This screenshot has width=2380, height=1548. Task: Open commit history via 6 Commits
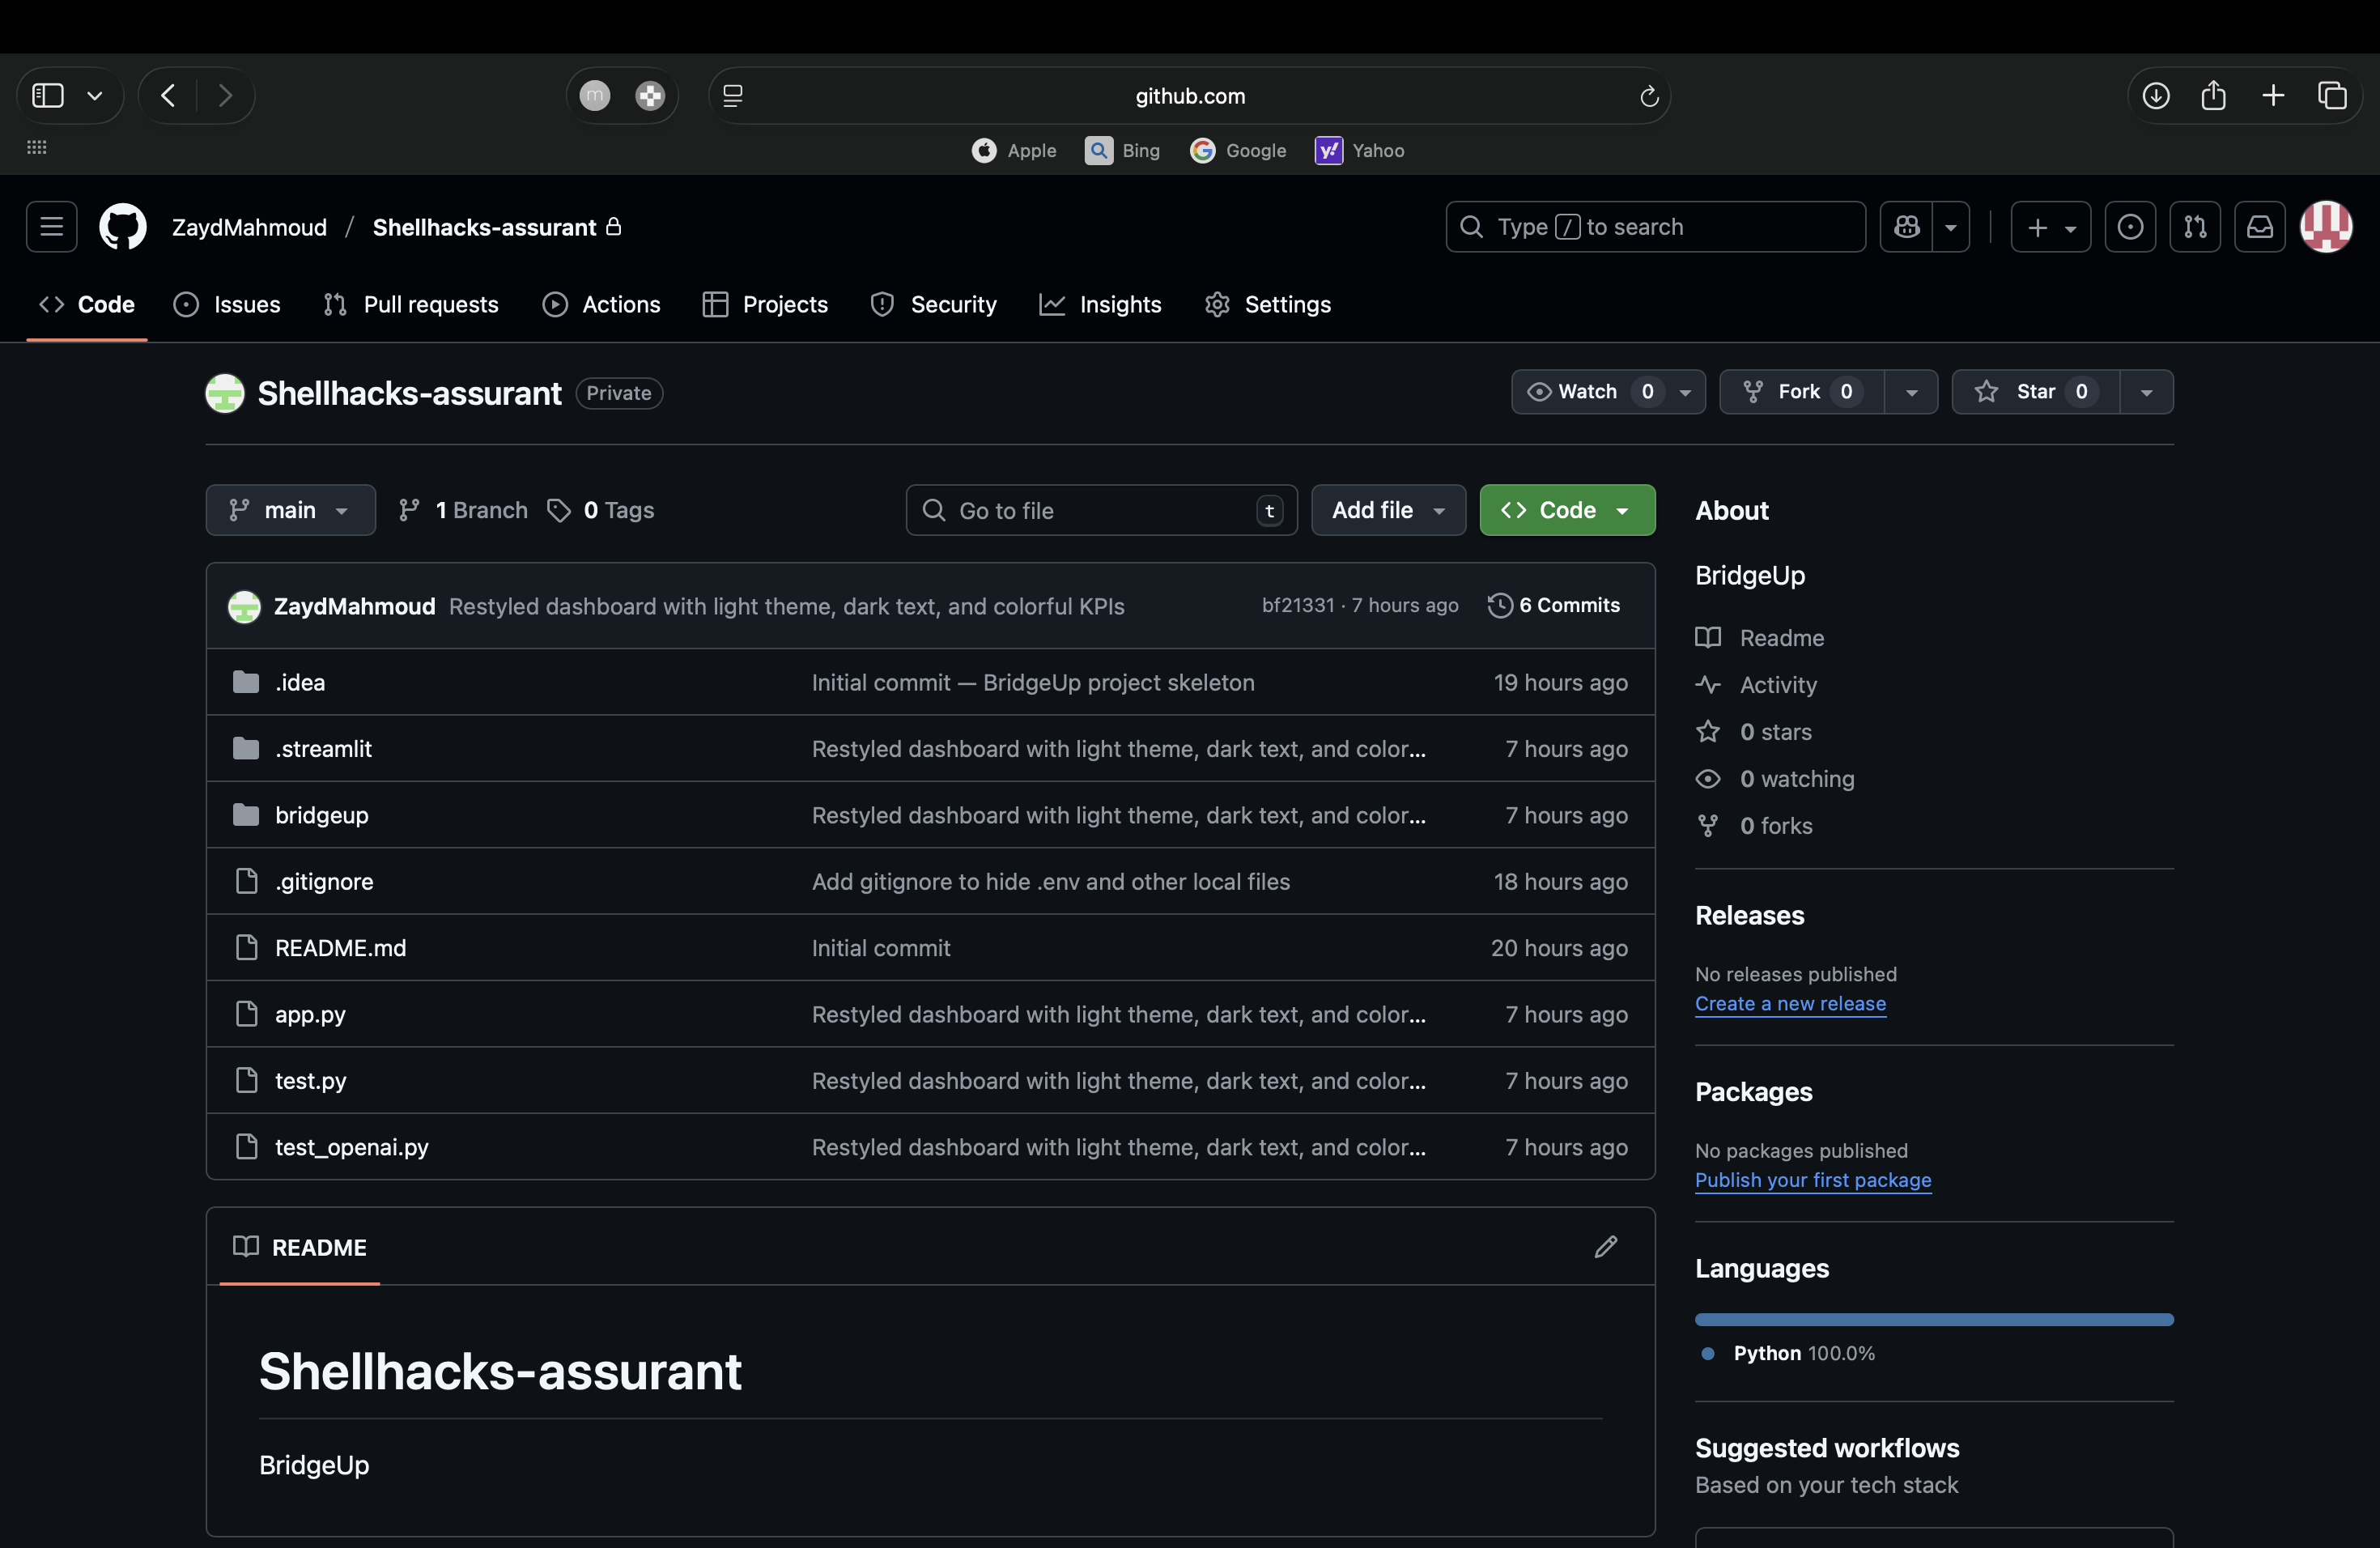click(1554, 605)
